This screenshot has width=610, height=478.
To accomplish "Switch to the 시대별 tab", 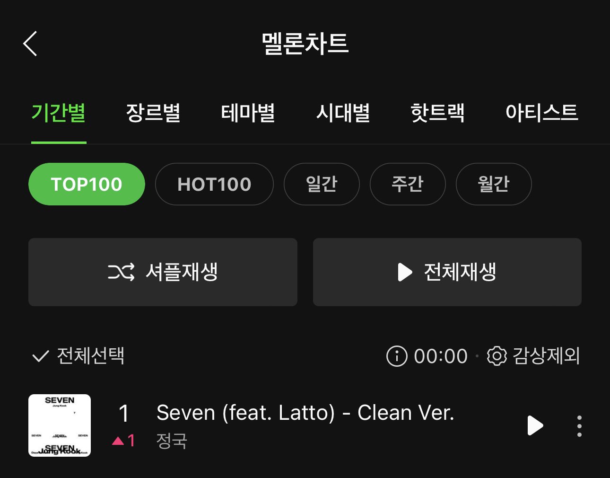I will point(343,113).
